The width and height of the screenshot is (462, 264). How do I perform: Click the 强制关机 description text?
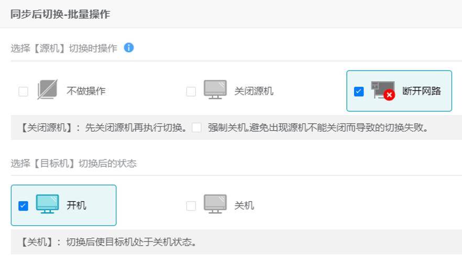(x=318, y=128)
